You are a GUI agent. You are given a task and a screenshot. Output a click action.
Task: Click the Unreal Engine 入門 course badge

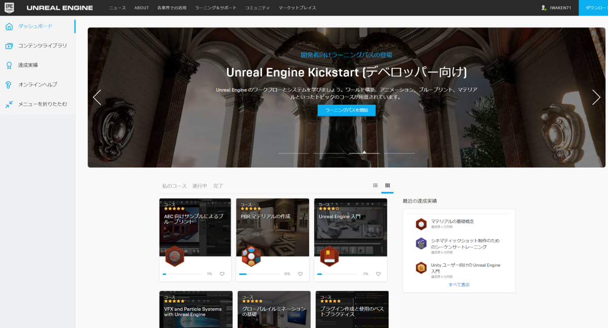[329, 256]
